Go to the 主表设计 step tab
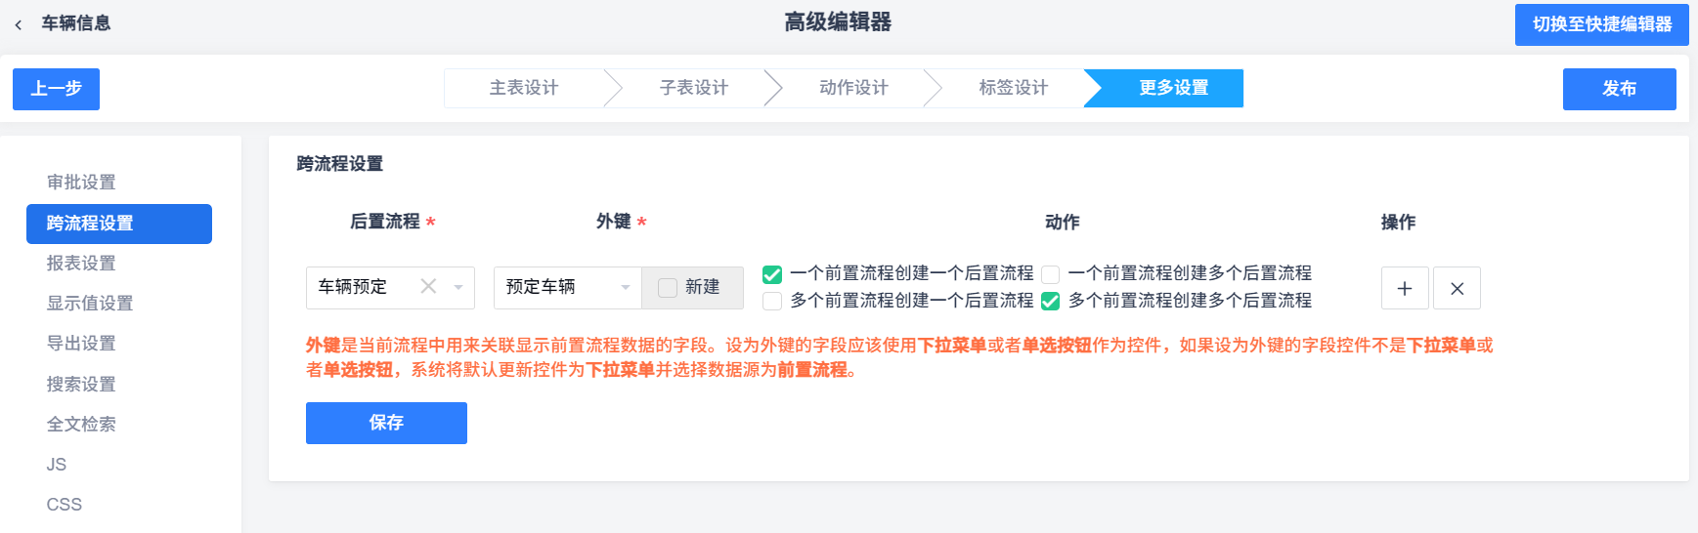The width and height of the screenshot is (1698, 533). pos(524,88)
